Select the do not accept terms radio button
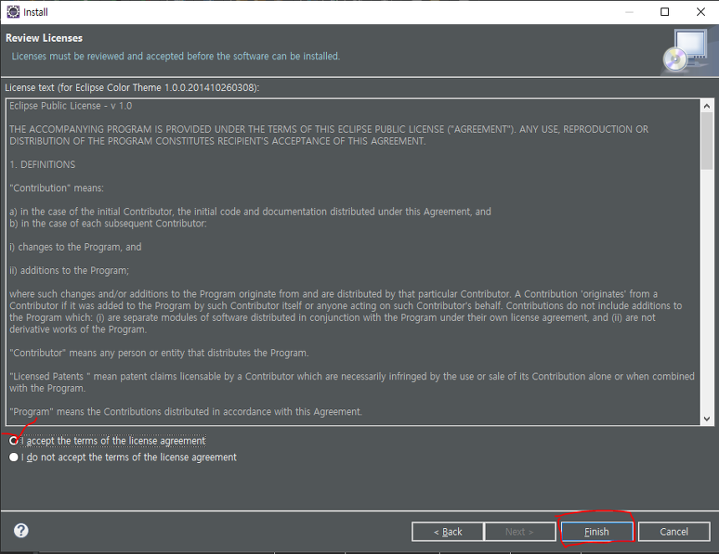 [13, 457]
